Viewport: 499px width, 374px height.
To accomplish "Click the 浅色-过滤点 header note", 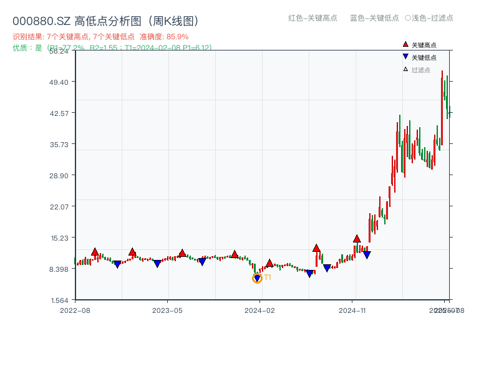I will point(432,18).
